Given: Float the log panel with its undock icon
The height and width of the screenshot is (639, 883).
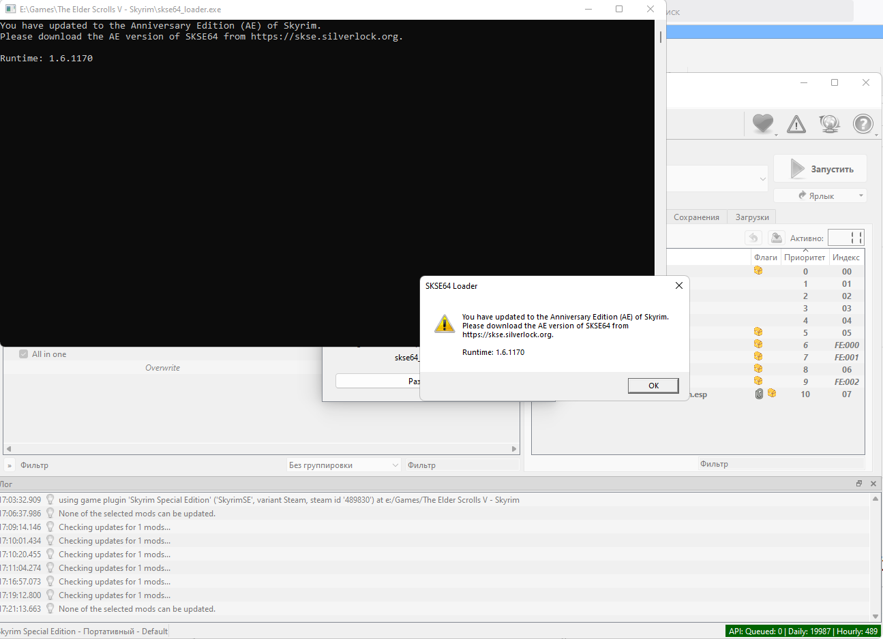Looking at the screenshot, I should click(859, 484).
